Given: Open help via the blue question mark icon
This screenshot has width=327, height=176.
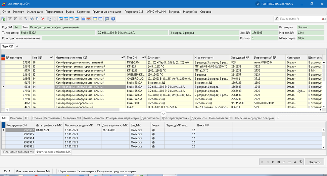Looking at the screenshot, I should [113, 19].
